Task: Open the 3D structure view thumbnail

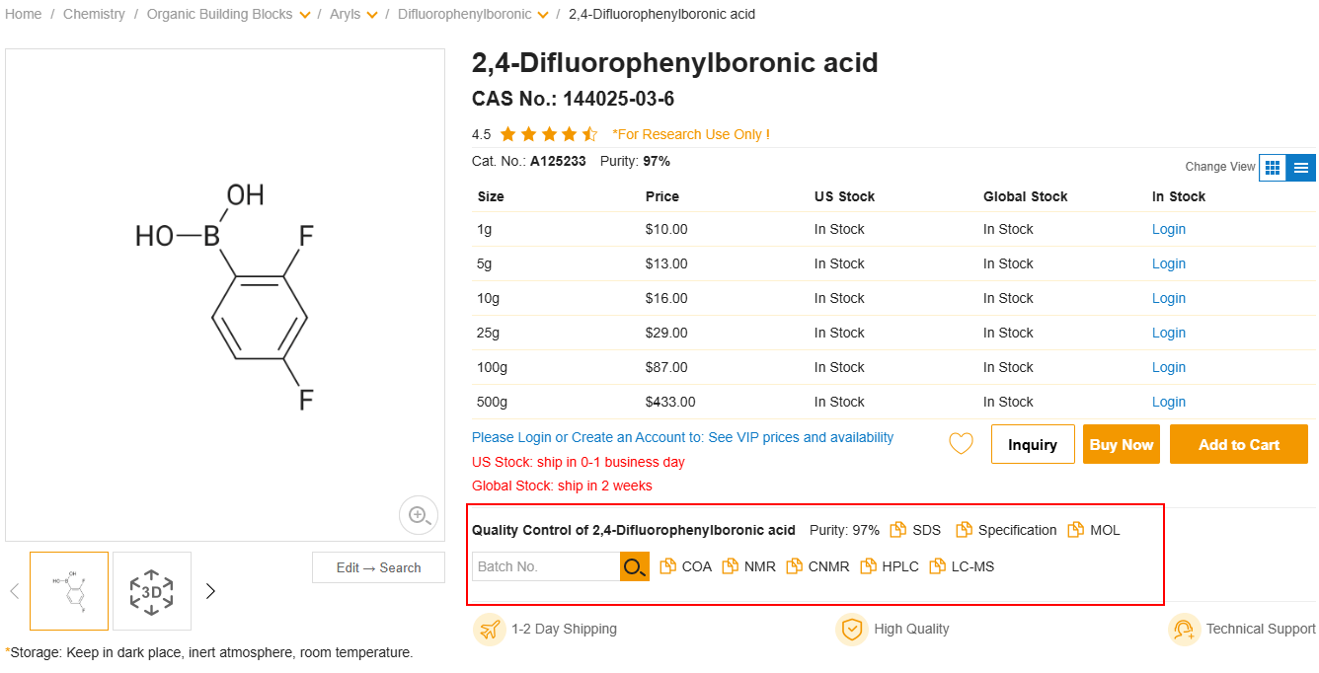Action: coord(152,591)
